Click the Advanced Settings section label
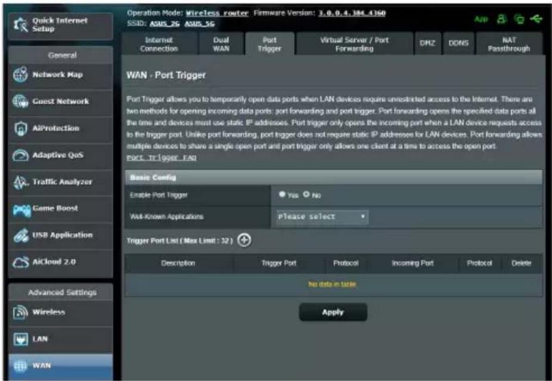 63,292
